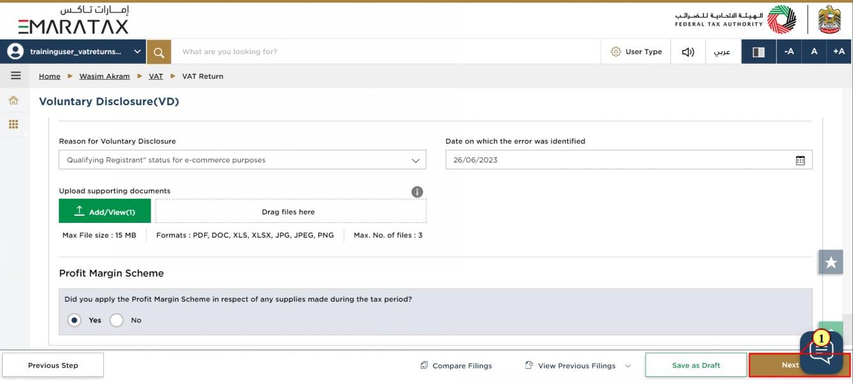This screenshot has height=384, width=853.
Task: Click the search magnifier icon
Action: click(159, 52)
